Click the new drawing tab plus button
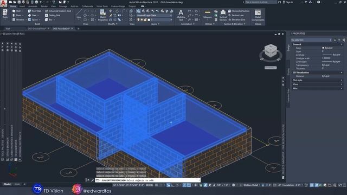The width and height of the screenshot is (347, 195). click(x=78, y=29)
